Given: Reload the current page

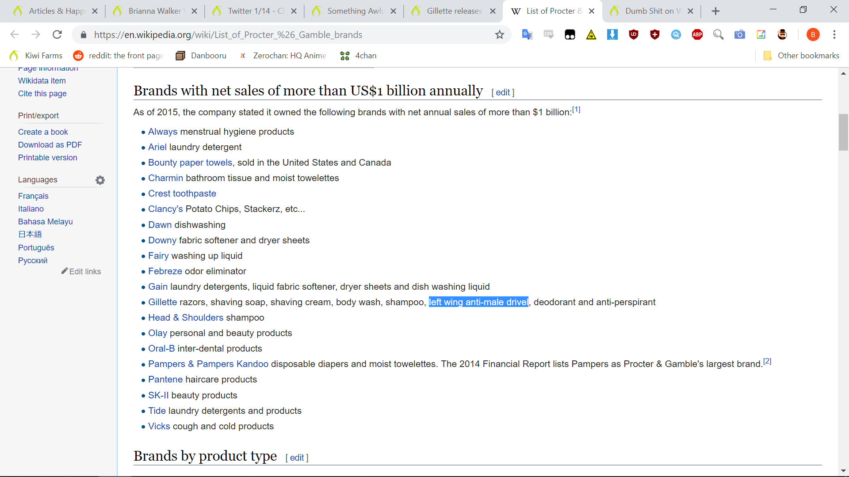Looking at the screenshot, I should [x=57, y=34].
